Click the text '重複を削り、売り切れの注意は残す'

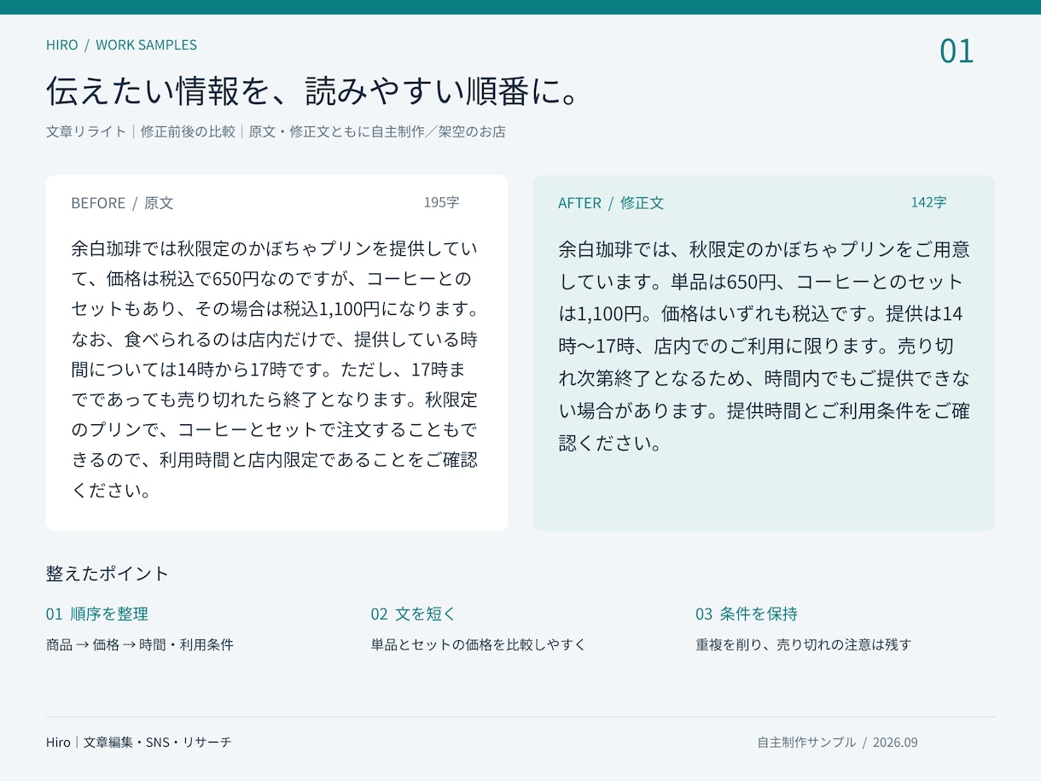804,645
